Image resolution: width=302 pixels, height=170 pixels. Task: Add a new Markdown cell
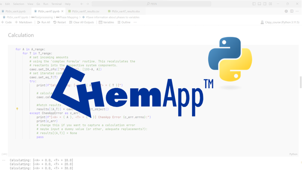24,22
